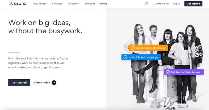This screenshot has height=110, width=209.
Task: Click the Get Started button in header
Action: pos(193,4)
